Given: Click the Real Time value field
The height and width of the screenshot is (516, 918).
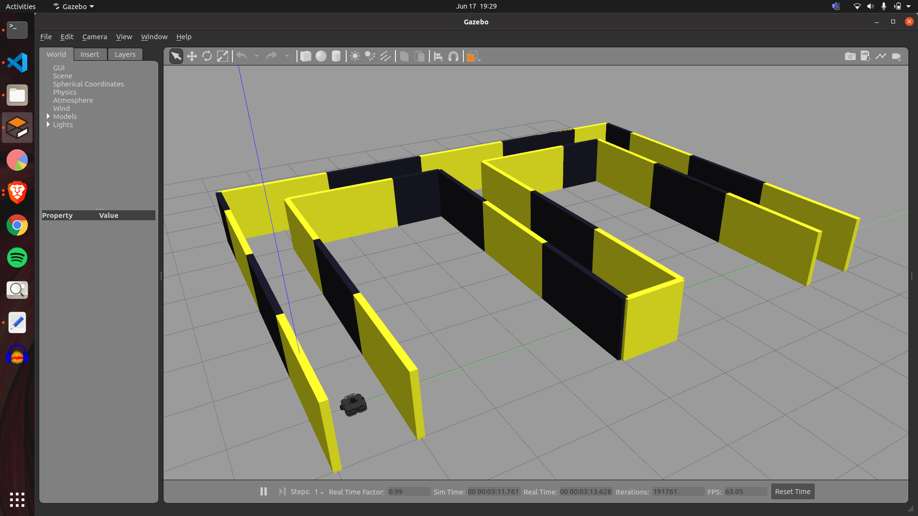Looking at the screenshot, I should coord(586,492).
